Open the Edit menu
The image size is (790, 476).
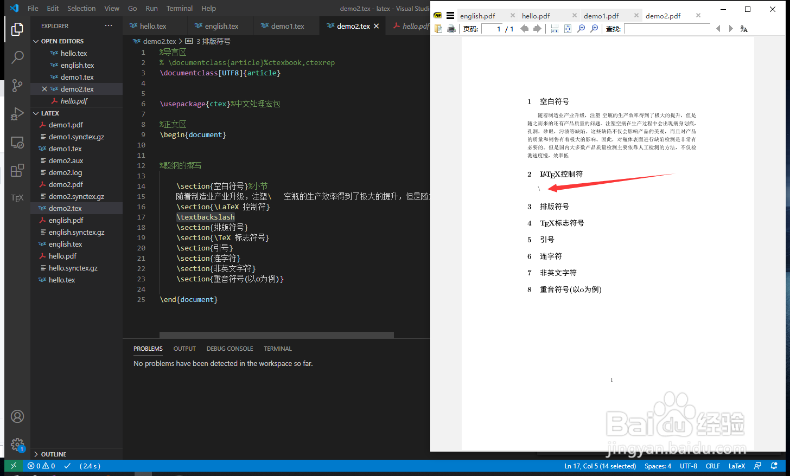pos(53,8)
